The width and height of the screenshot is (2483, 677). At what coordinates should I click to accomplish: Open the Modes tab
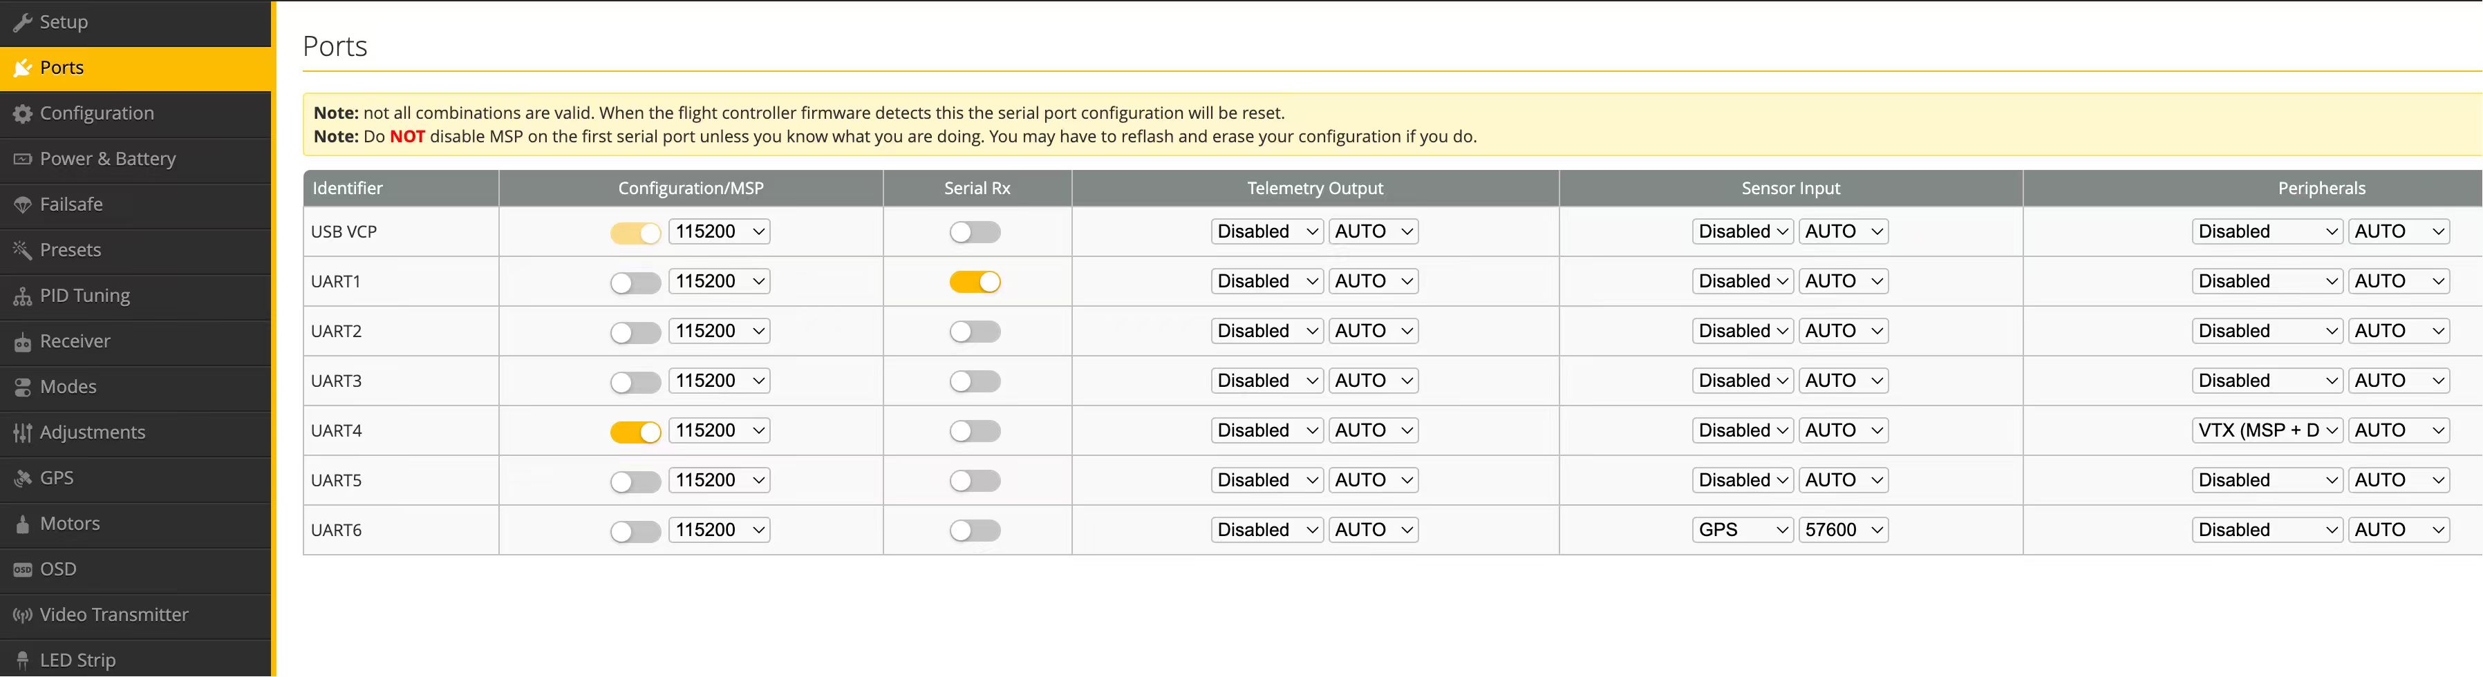(68, 387)
